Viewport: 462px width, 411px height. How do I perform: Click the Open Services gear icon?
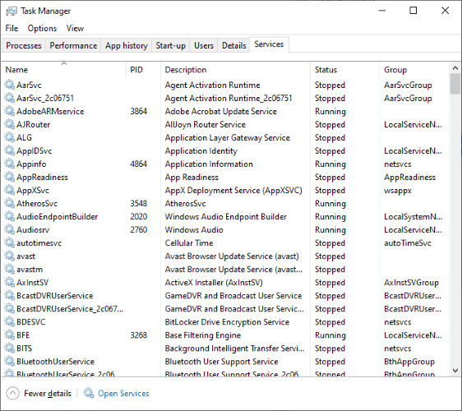point(89,393)
